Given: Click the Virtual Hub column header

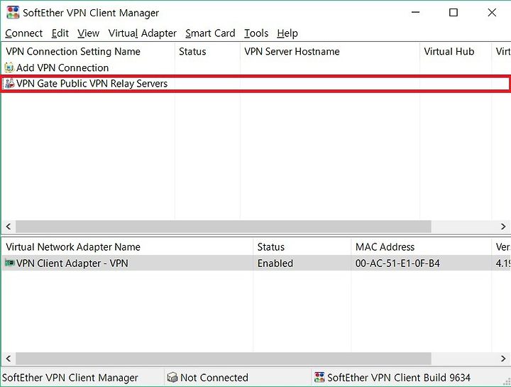Looking at the screenshot, I should 456,52.
